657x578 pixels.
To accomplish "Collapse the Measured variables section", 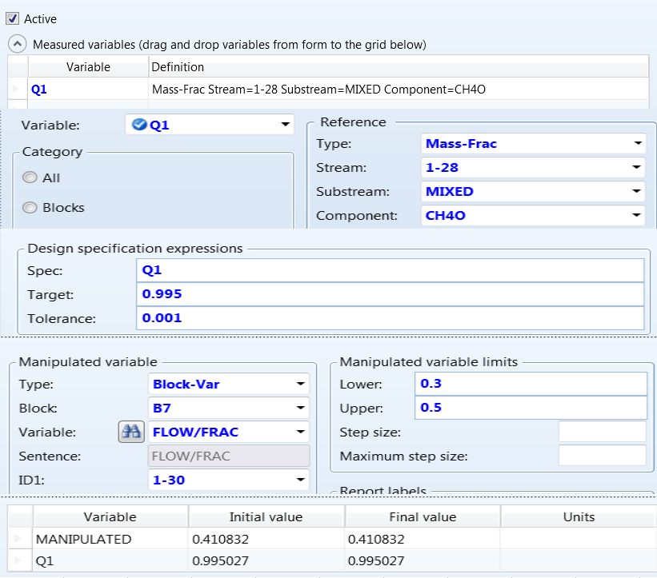I will click(18, 44).
